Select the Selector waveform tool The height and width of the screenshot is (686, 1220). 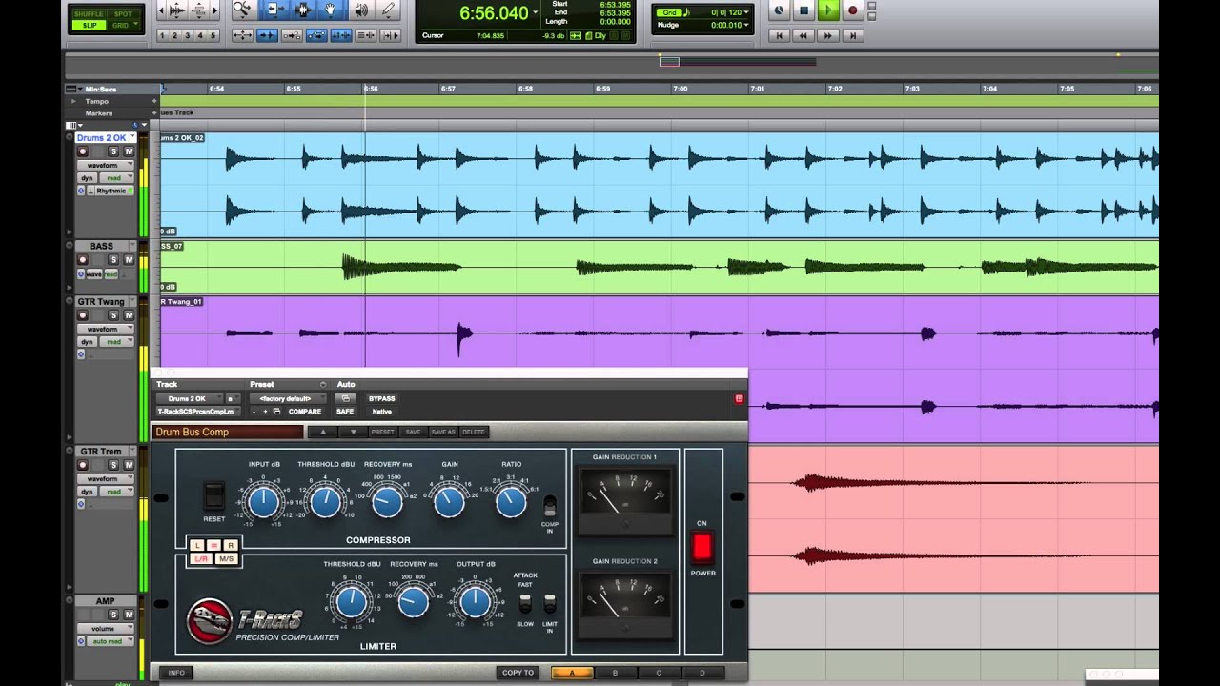point(303,10)
